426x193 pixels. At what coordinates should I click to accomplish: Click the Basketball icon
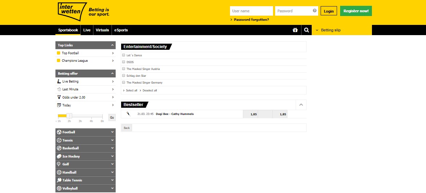pyautogui.click(x=59, y=148)
